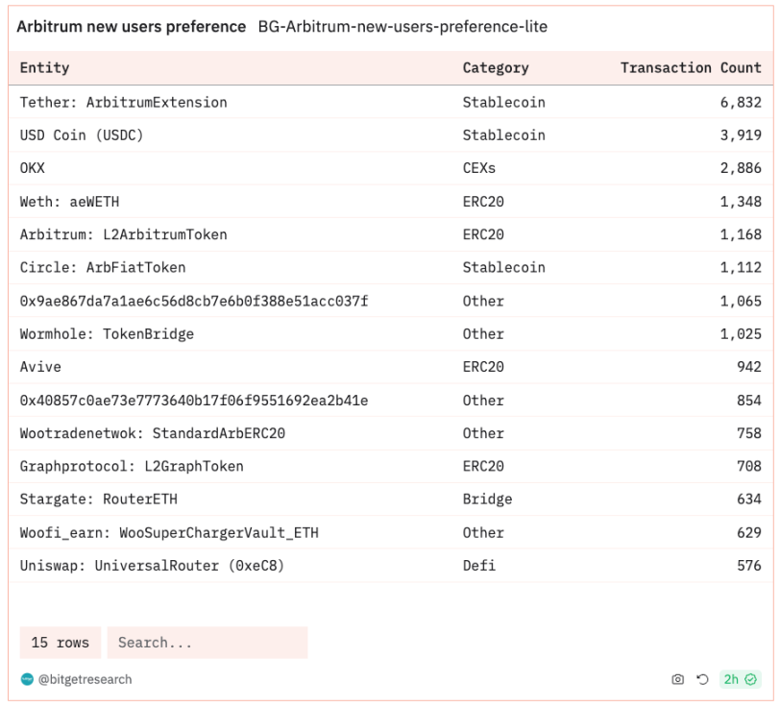Image resolution: width=780 pixels, height=707 pixels.
Task: Click the 2h freshness status badge
Action: [x=740, y=679]
